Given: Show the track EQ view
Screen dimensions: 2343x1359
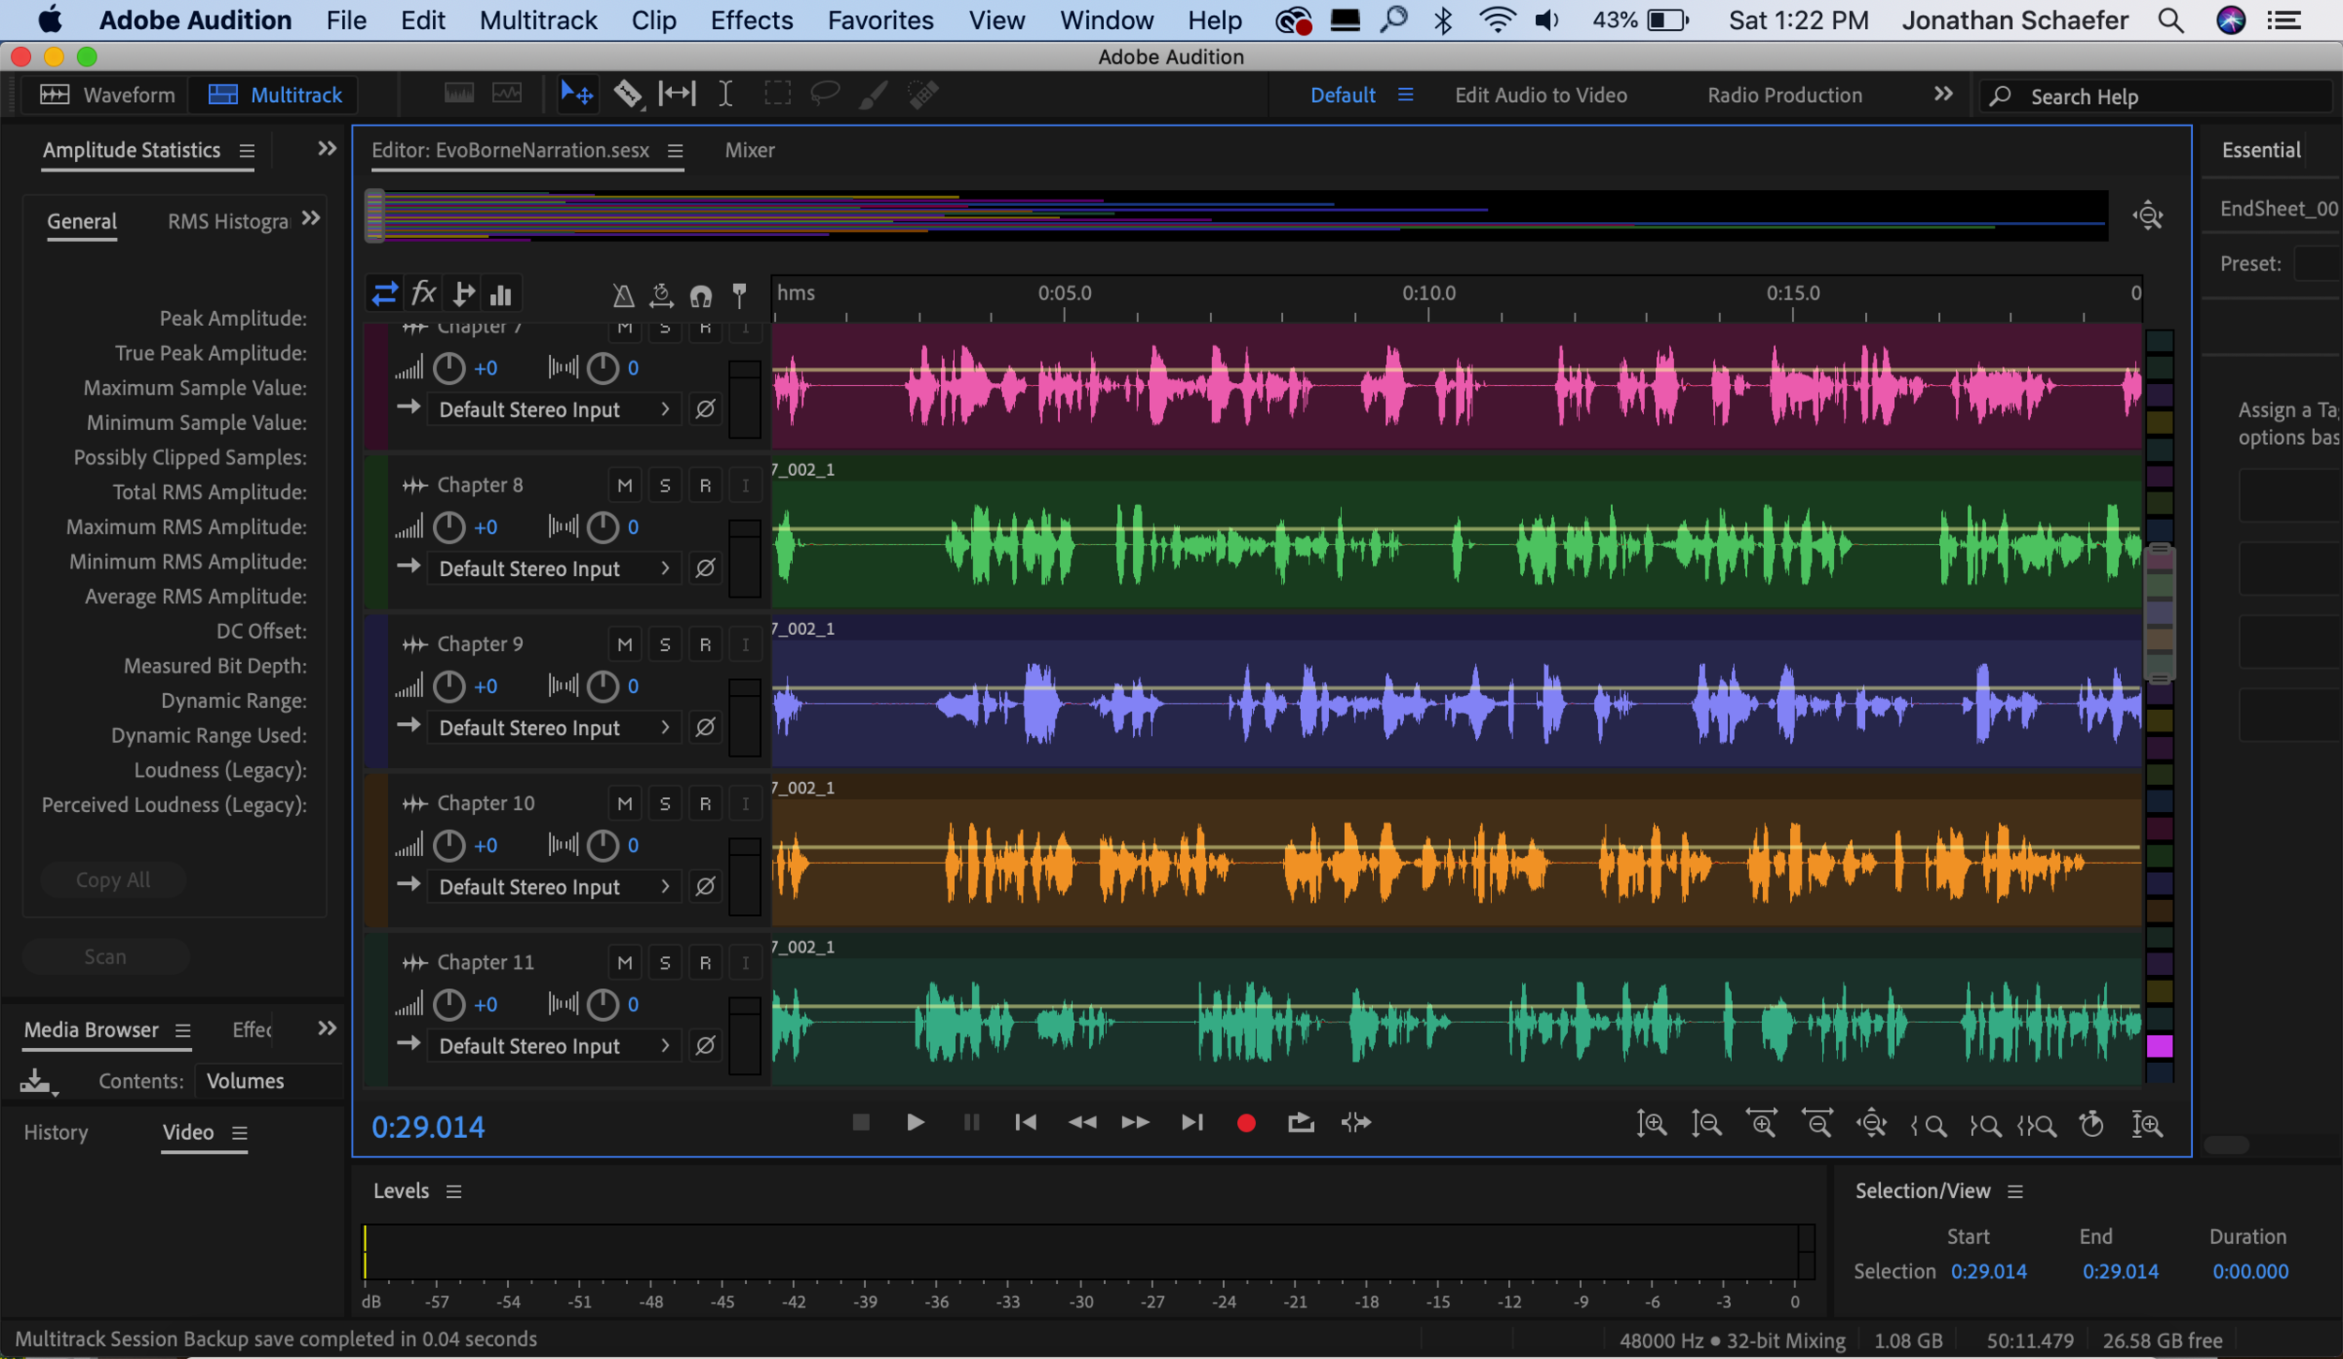Looking at the screenshot, I should pos(501,295).
